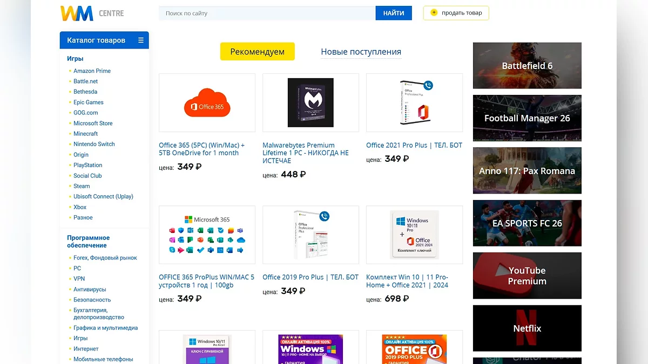Screen dimensions: 648x364
Task: Click the продать товар button
Action: 456,13
